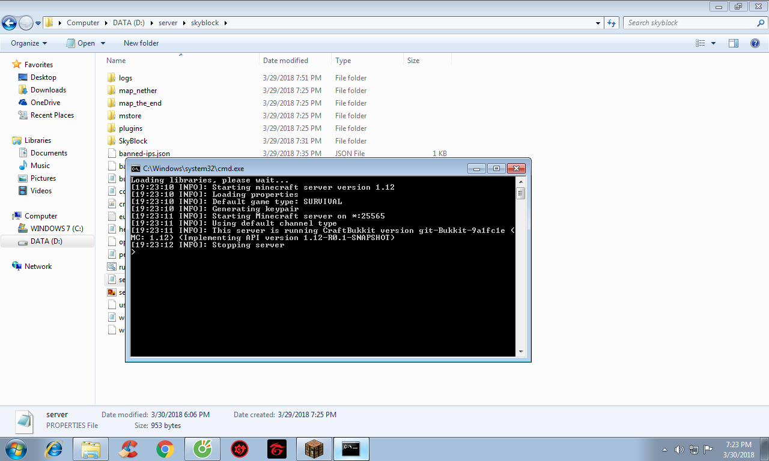Click the volume speaker tray icon

click(679, 449)
